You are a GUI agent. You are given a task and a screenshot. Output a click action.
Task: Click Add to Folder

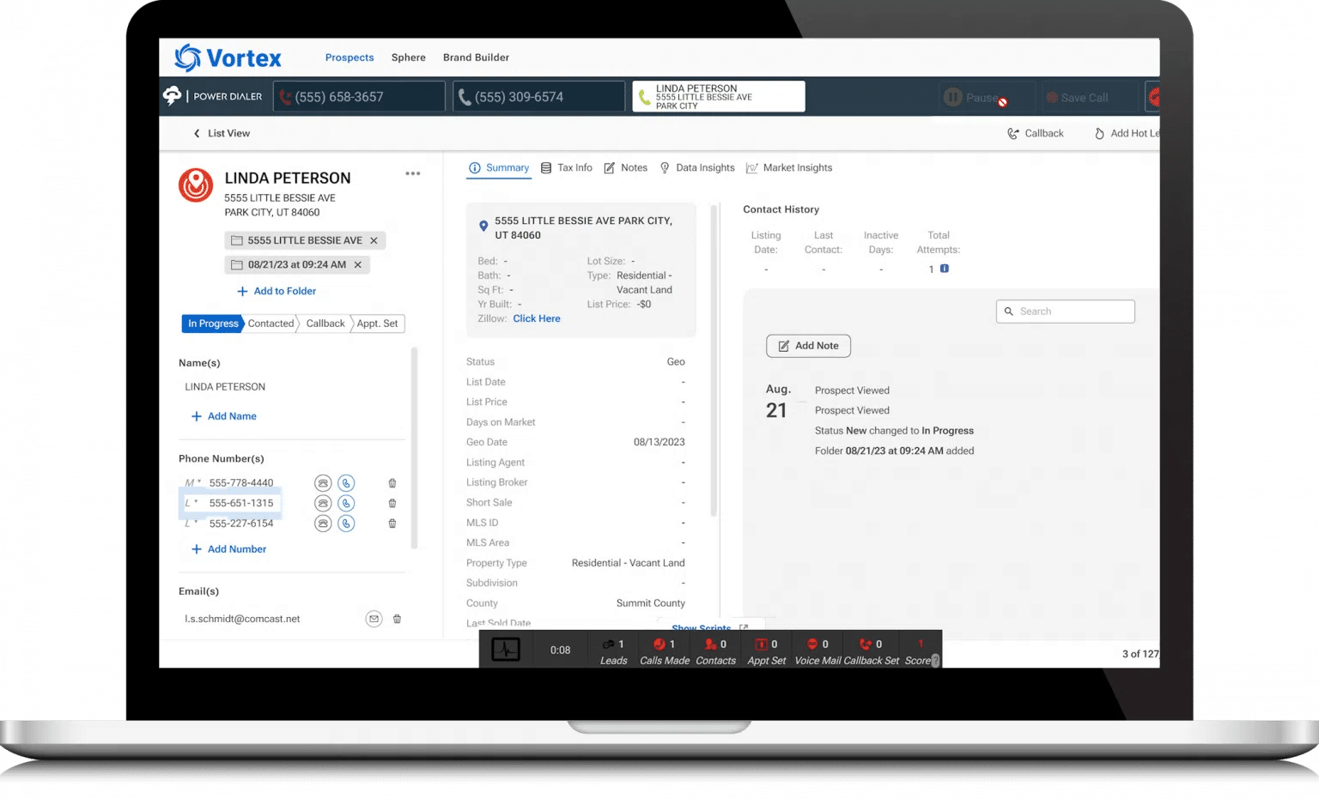pos(277,291)
